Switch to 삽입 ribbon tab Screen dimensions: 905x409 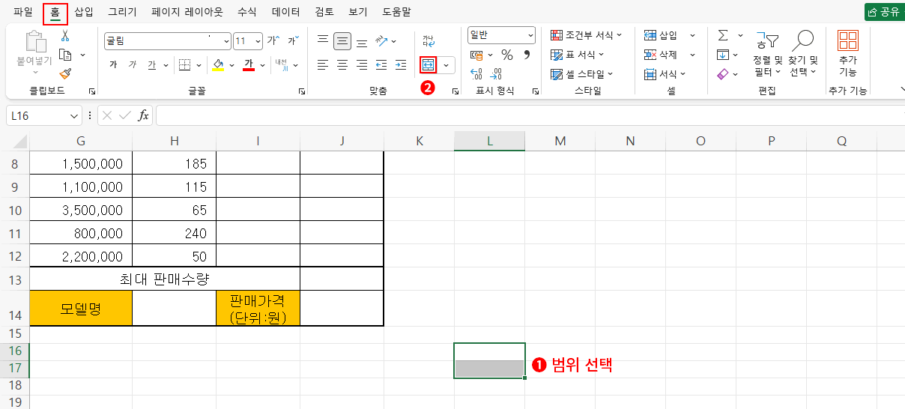coord(84,12)
